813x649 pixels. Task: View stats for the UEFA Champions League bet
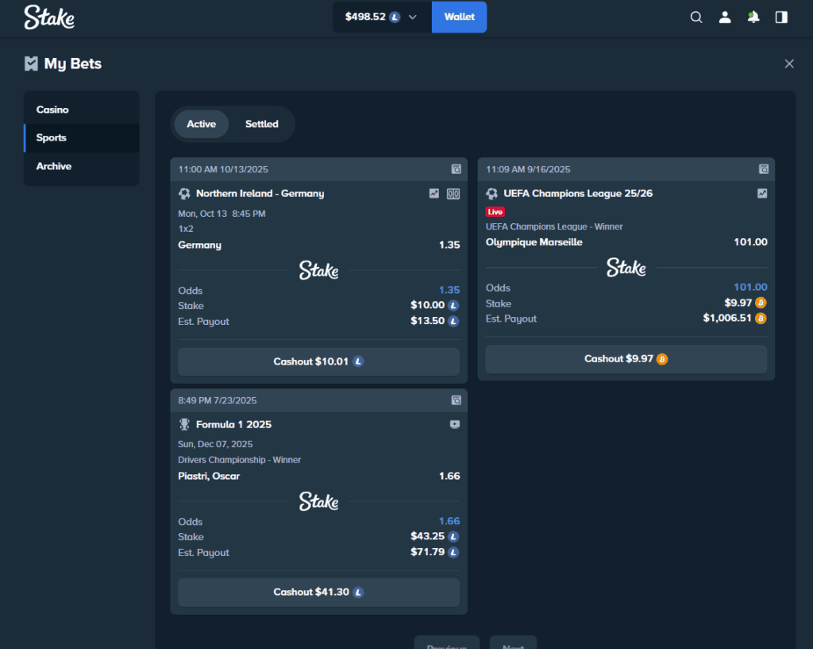pos(762,193)
